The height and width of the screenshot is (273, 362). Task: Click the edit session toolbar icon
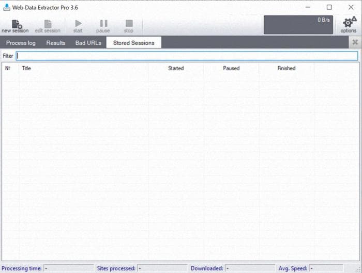48,26
